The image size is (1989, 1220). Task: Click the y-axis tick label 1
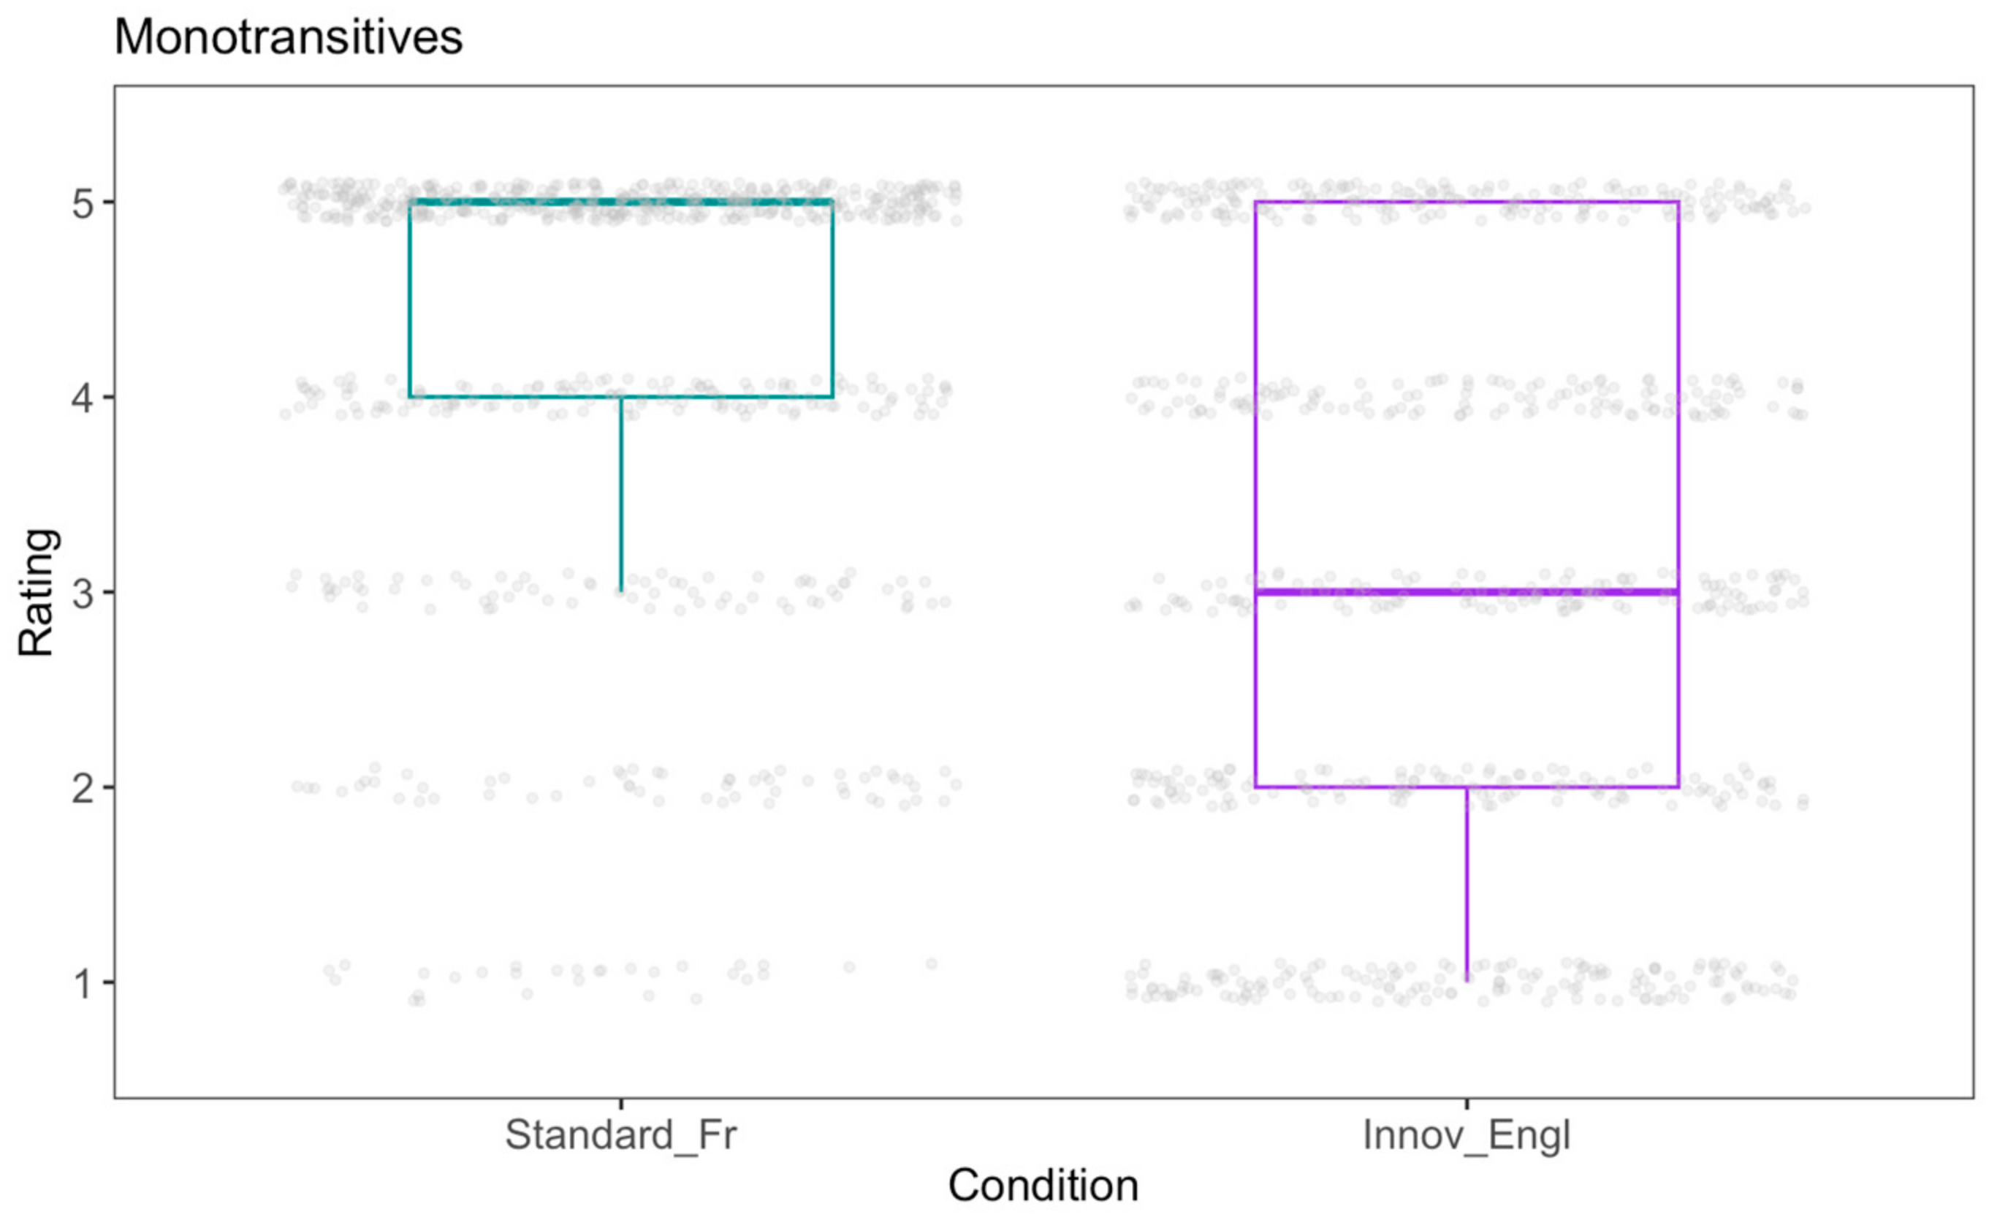point(83,982)
